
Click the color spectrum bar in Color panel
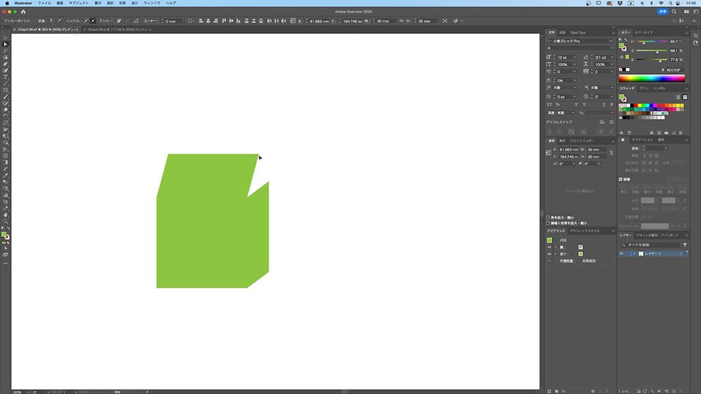(652, 78)
